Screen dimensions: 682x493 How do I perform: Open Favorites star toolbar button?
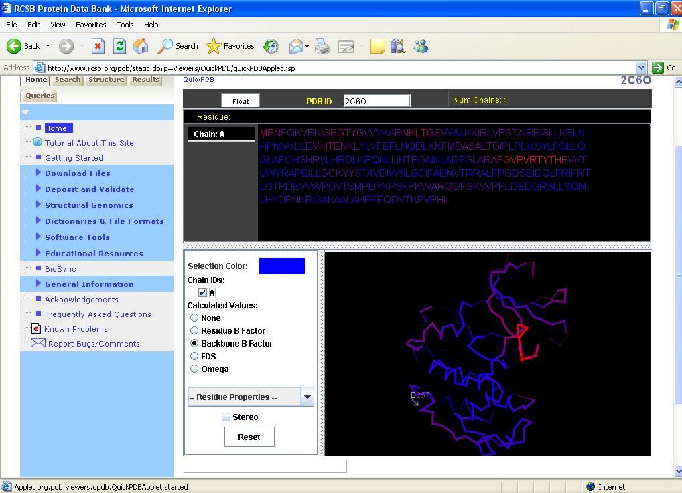pos(230,46)
